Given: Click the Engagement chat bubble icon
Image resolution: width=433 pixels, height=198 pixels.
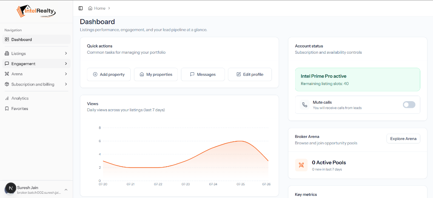Looking at the screenshot, I should pos(7,63).
